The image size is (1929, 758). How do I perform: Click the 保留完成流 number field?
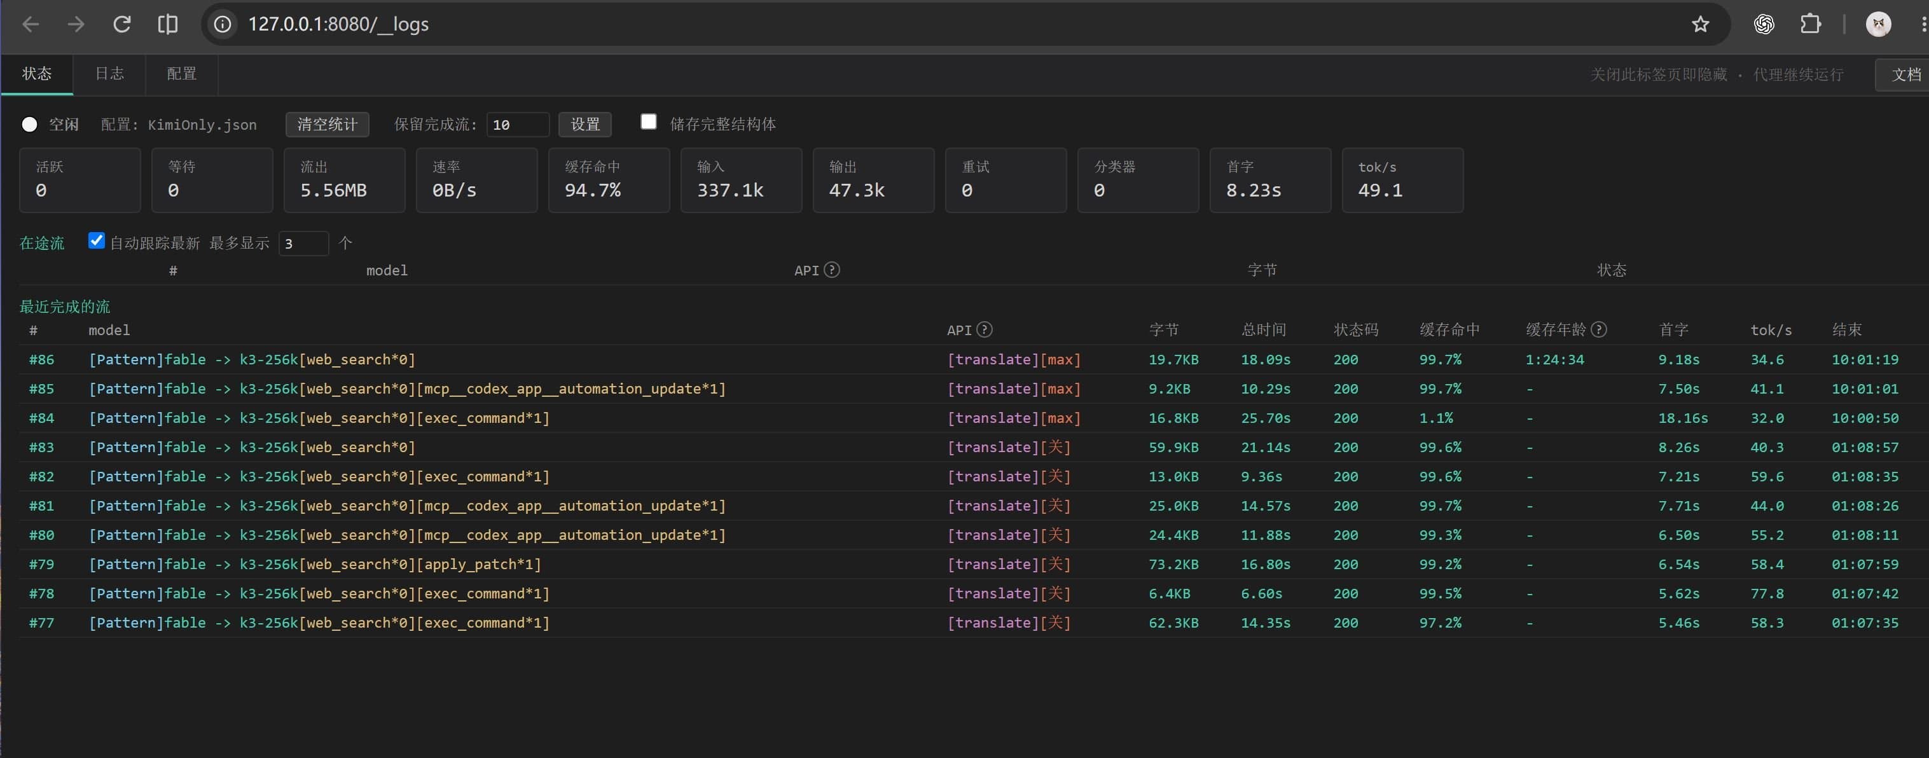tap(518, 125)
